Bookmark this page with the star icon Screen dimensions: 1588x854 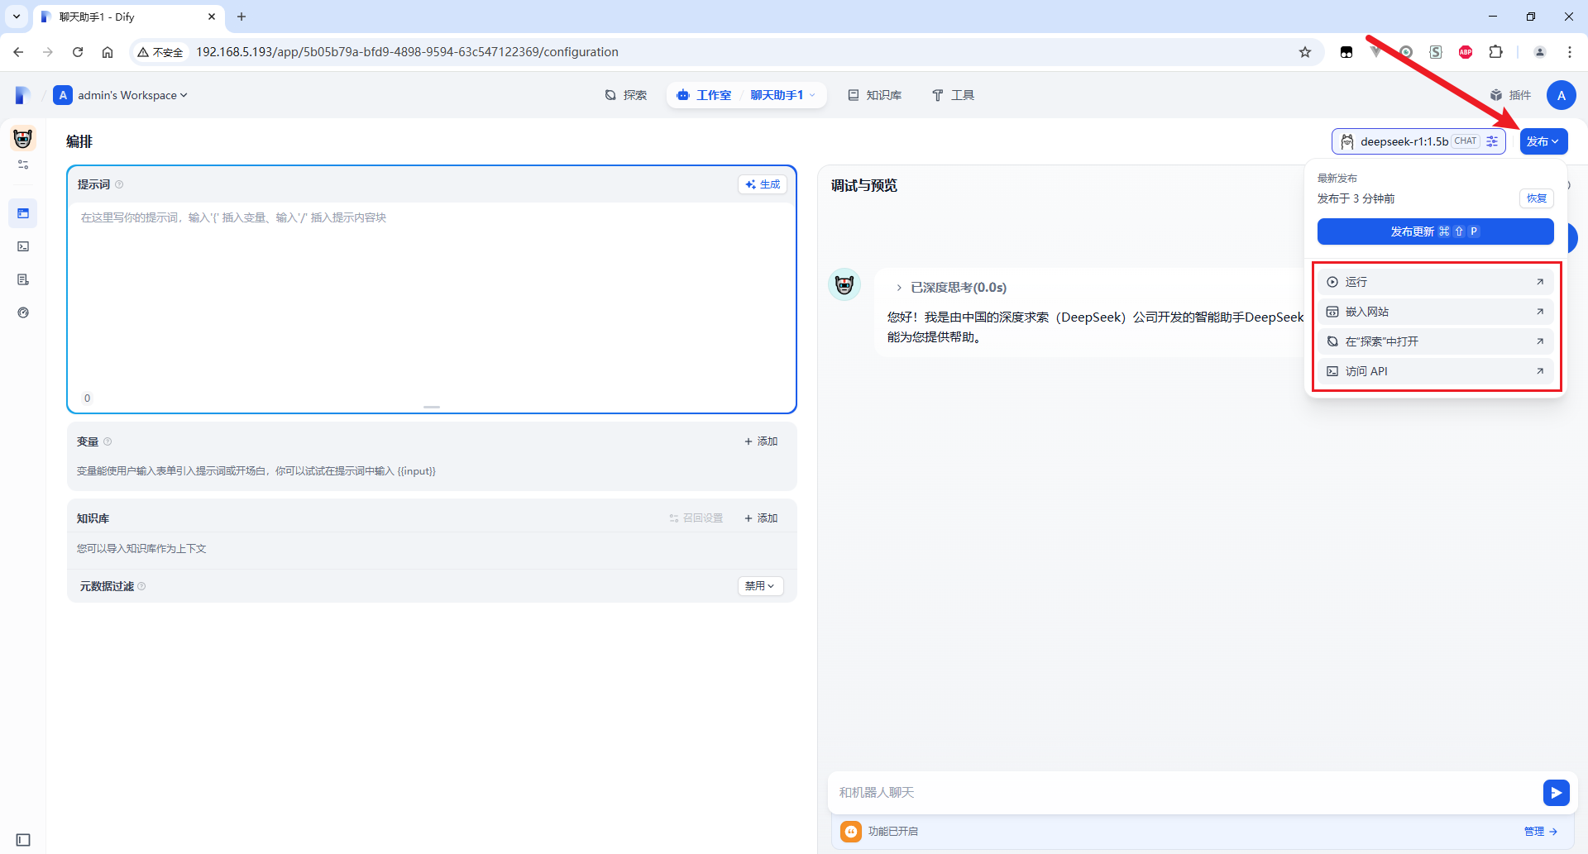click(x=1305, y=52)
